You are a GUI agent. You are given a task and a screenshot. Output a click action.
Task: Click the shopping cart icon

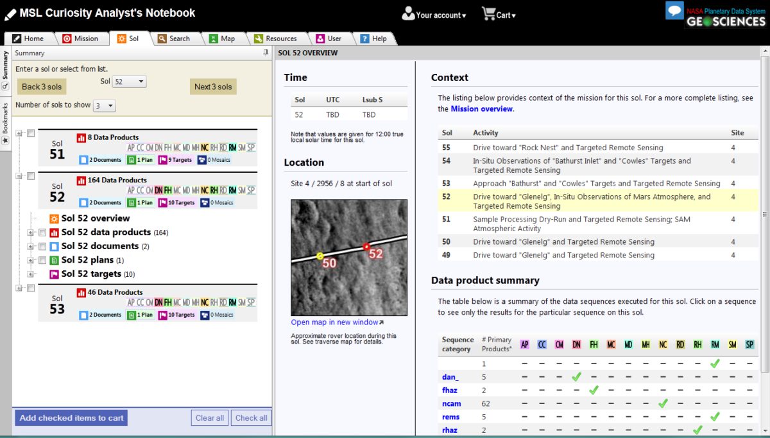point(488,13)
